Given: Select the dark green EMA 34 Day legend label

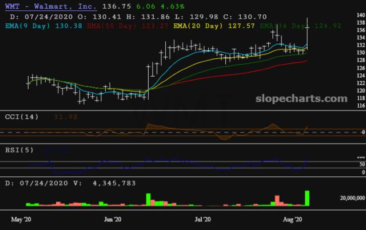Looking at the screenshot, I should pyautogui.click(x=301, y=26).
